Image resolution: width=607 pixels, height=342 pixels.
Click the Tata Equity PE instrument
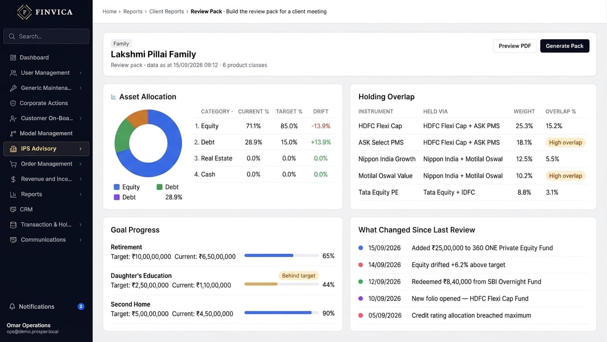click(x=378, y=192)
